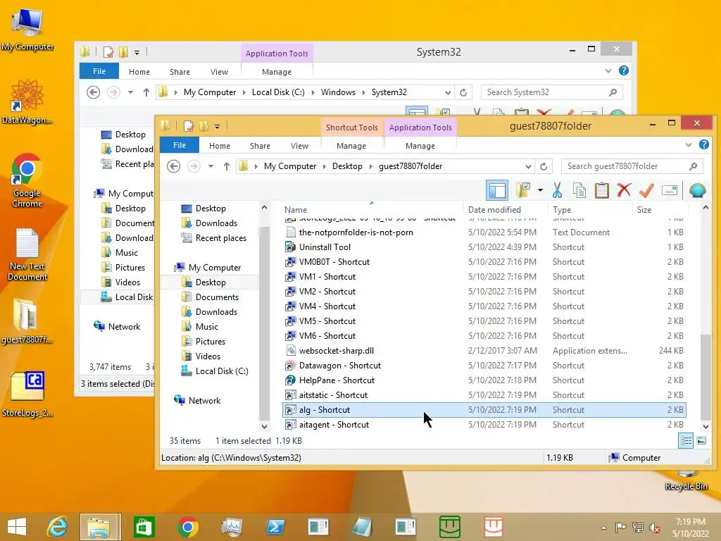721x541 pixels.
Task: Open the Windows Store taskbar icon
Action: pos(144,527)
